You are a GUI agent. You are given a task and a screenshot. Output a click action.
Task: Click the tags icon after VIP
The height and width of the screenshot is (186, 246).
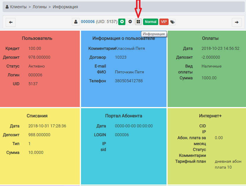(173, 22)
